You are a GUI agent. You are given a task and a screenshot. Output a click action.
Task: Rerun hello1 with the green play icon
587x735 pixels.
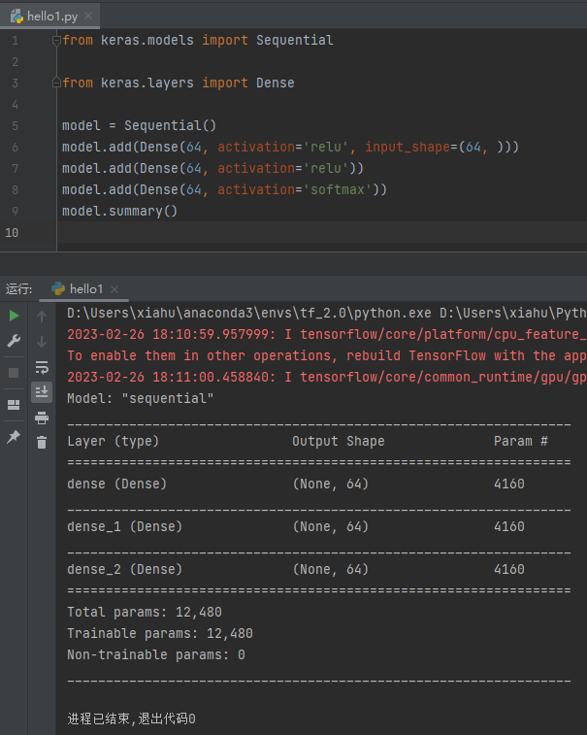[x=14, y=316]
